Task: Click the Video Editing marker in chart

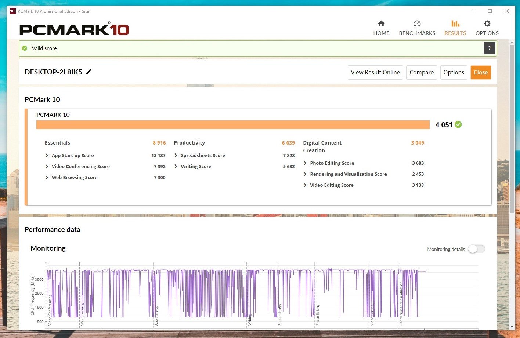Action: tap(372, 315)
